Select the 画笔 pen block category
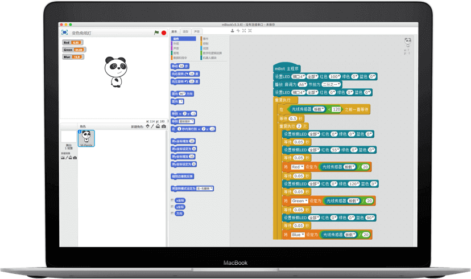This screenshot has height=279, width=471. tap(184, 53)
